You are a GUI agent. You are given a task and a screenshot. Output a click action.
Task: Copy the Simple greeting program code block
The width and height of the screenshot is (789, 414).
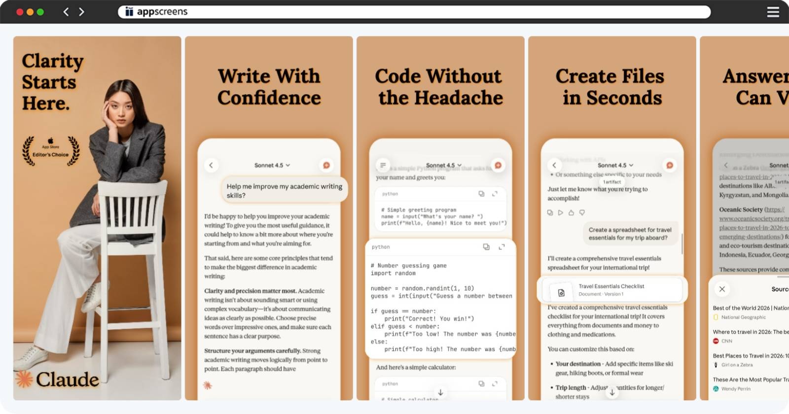(481, 194)
